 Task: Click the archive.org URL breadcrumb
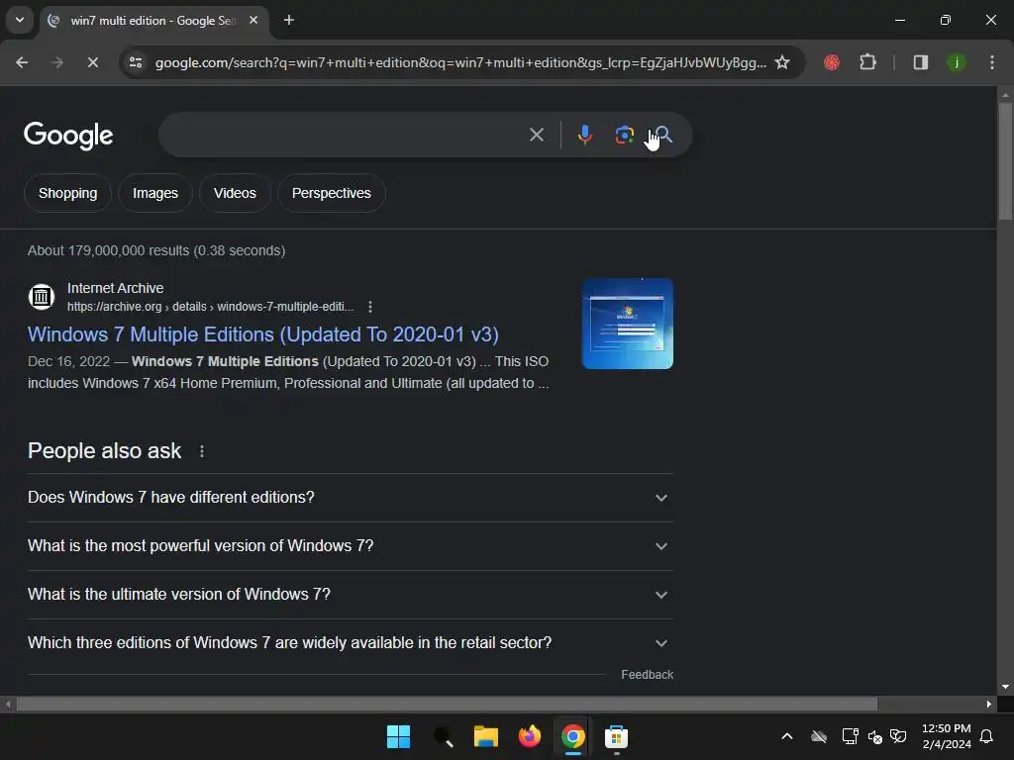tap(211, 307)
